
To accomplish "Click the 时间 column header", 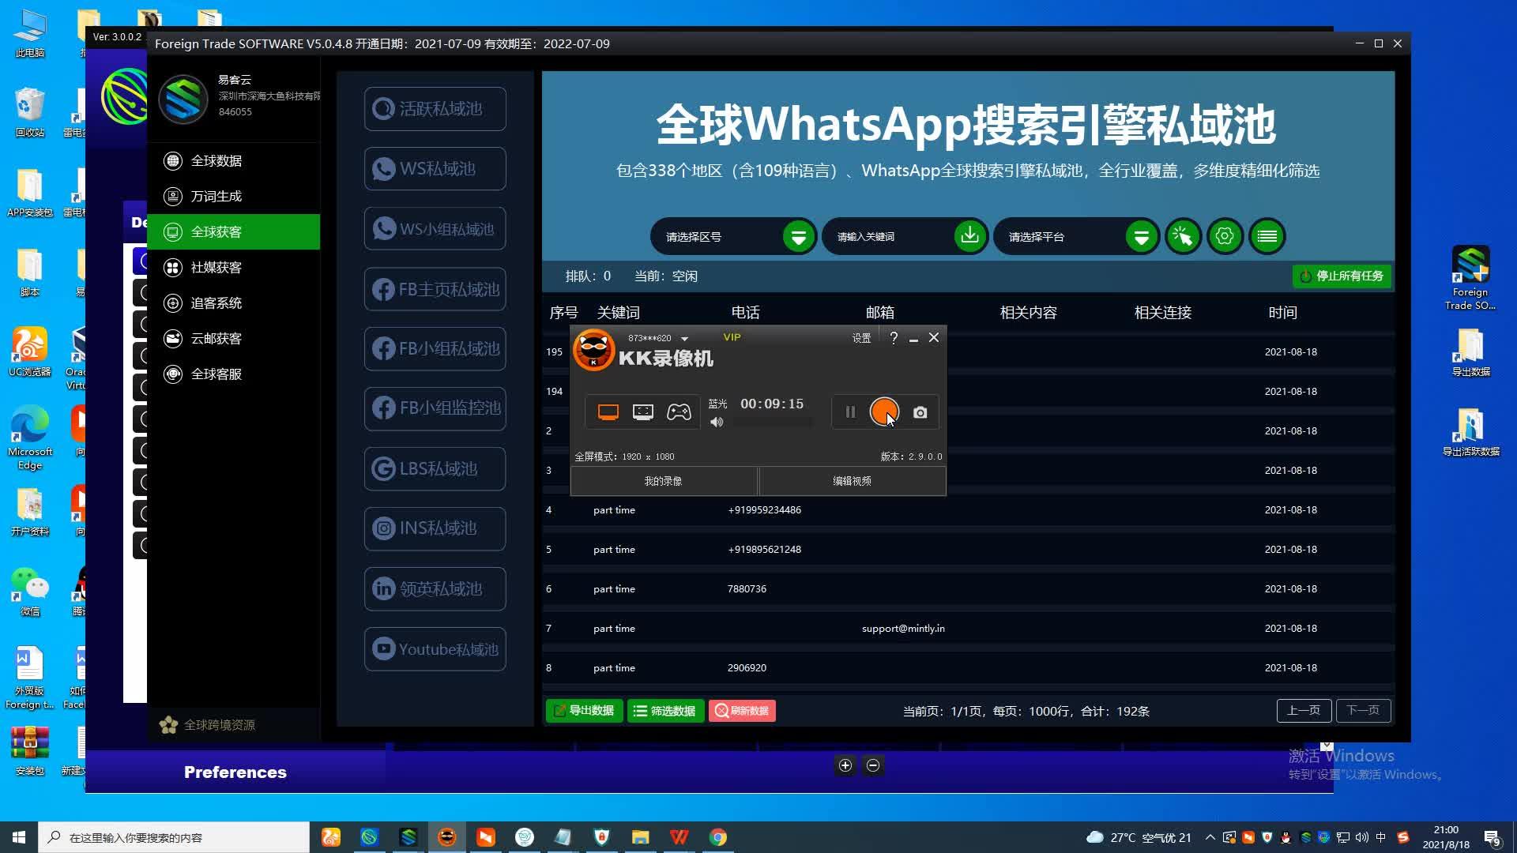I will pyautogui.click(x=1282, y=313).
